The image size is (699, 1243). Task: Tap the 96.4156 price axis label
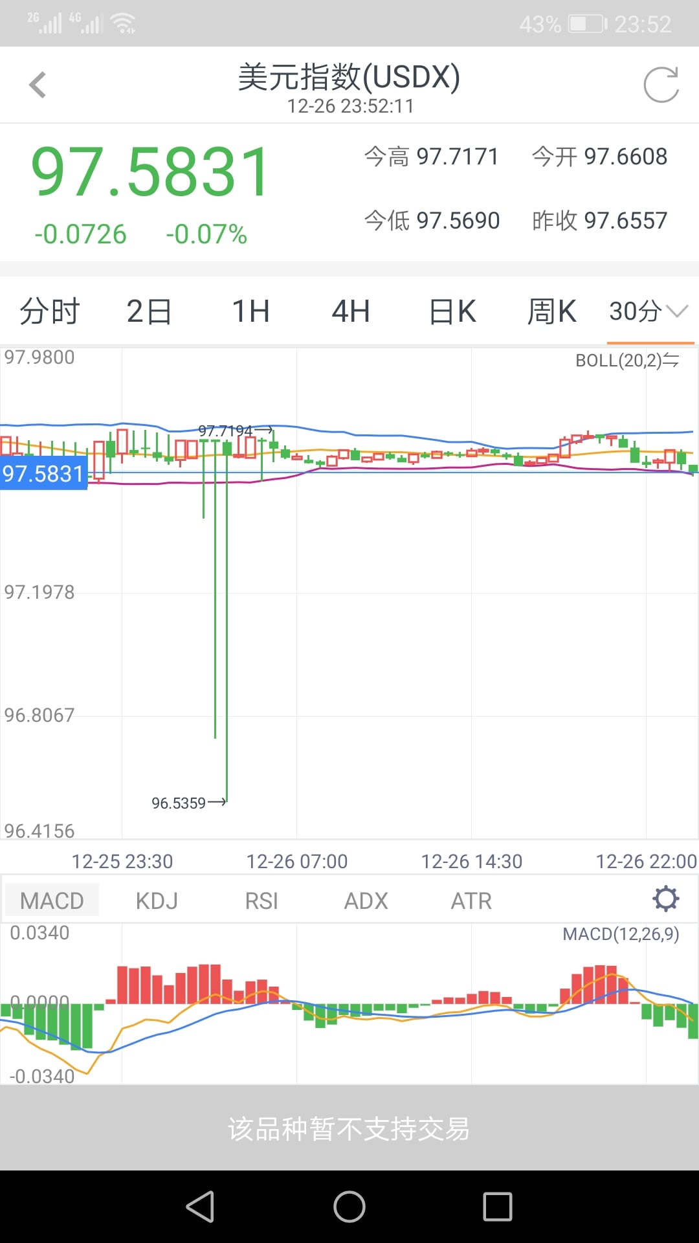tap(39, 831)
